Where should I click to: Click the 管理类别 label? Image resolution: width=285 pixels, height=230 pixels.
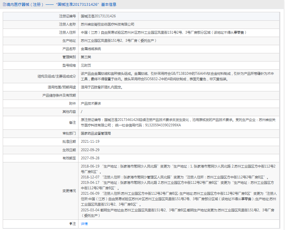click(69, 57)
